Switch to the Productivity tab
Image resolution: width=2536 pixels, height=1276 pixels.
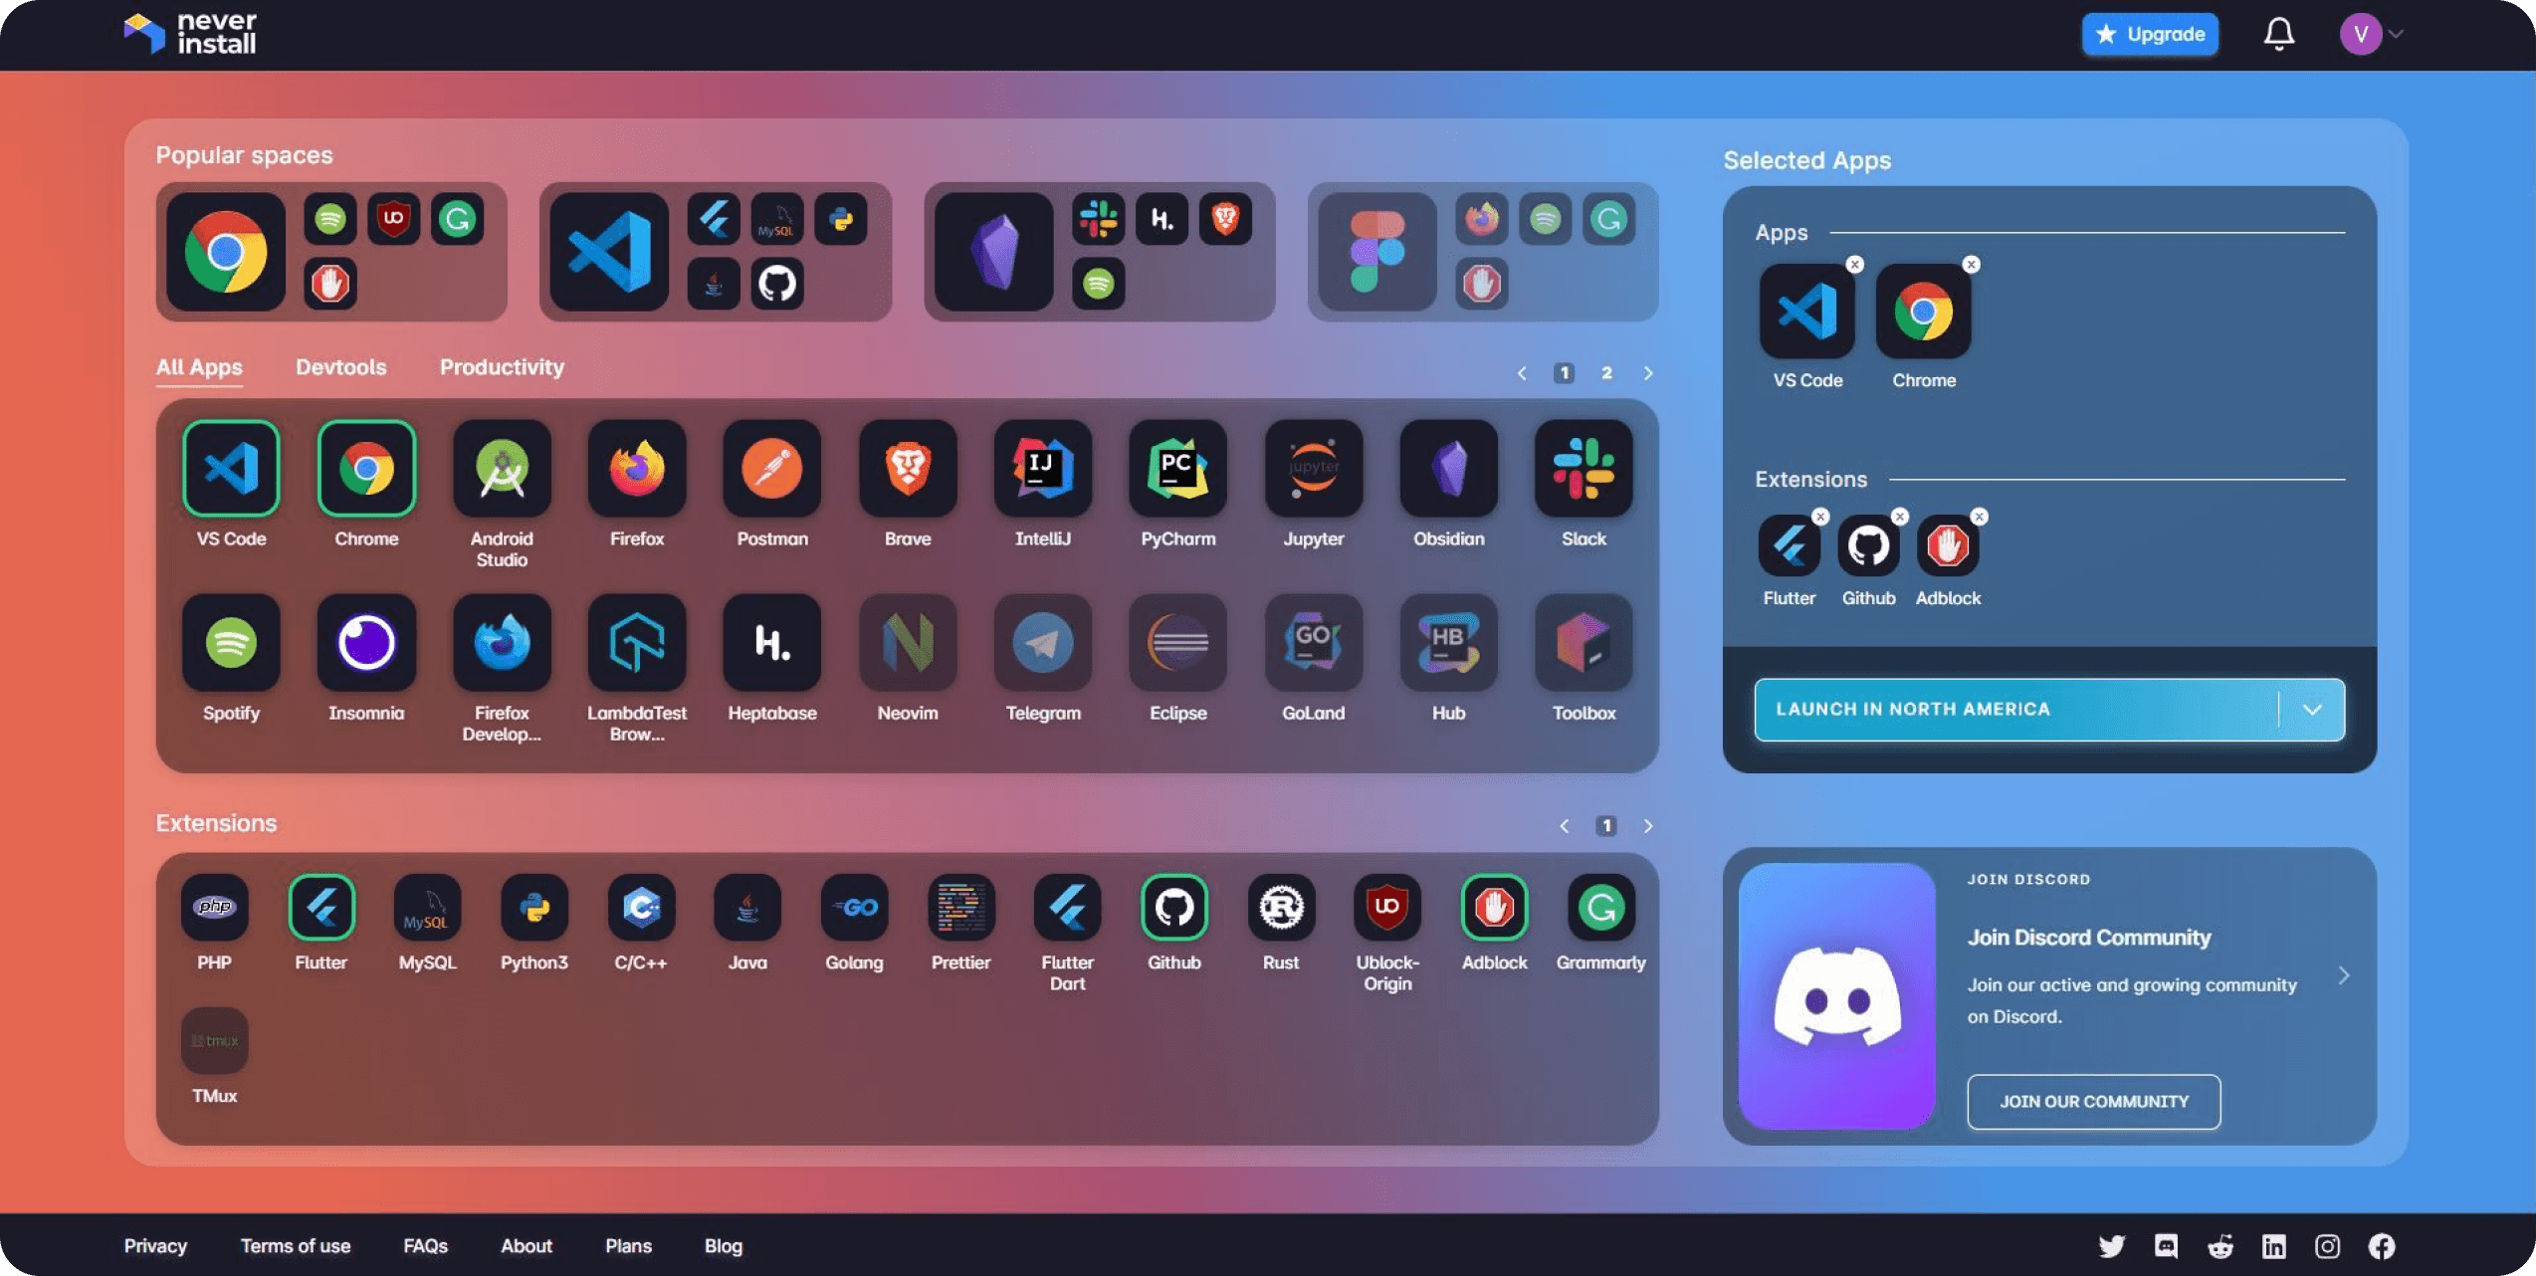pos(502,367)
